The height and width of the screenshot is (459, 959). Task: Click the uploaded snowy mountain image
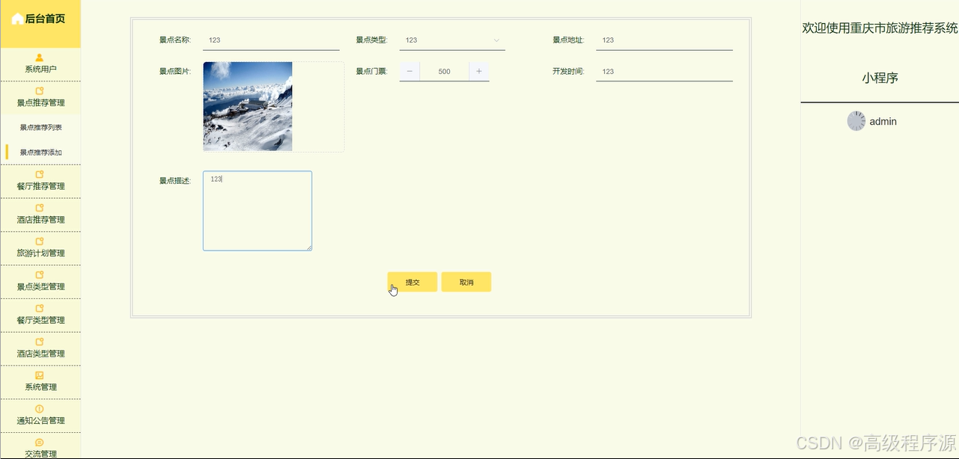tap(248, 106)
